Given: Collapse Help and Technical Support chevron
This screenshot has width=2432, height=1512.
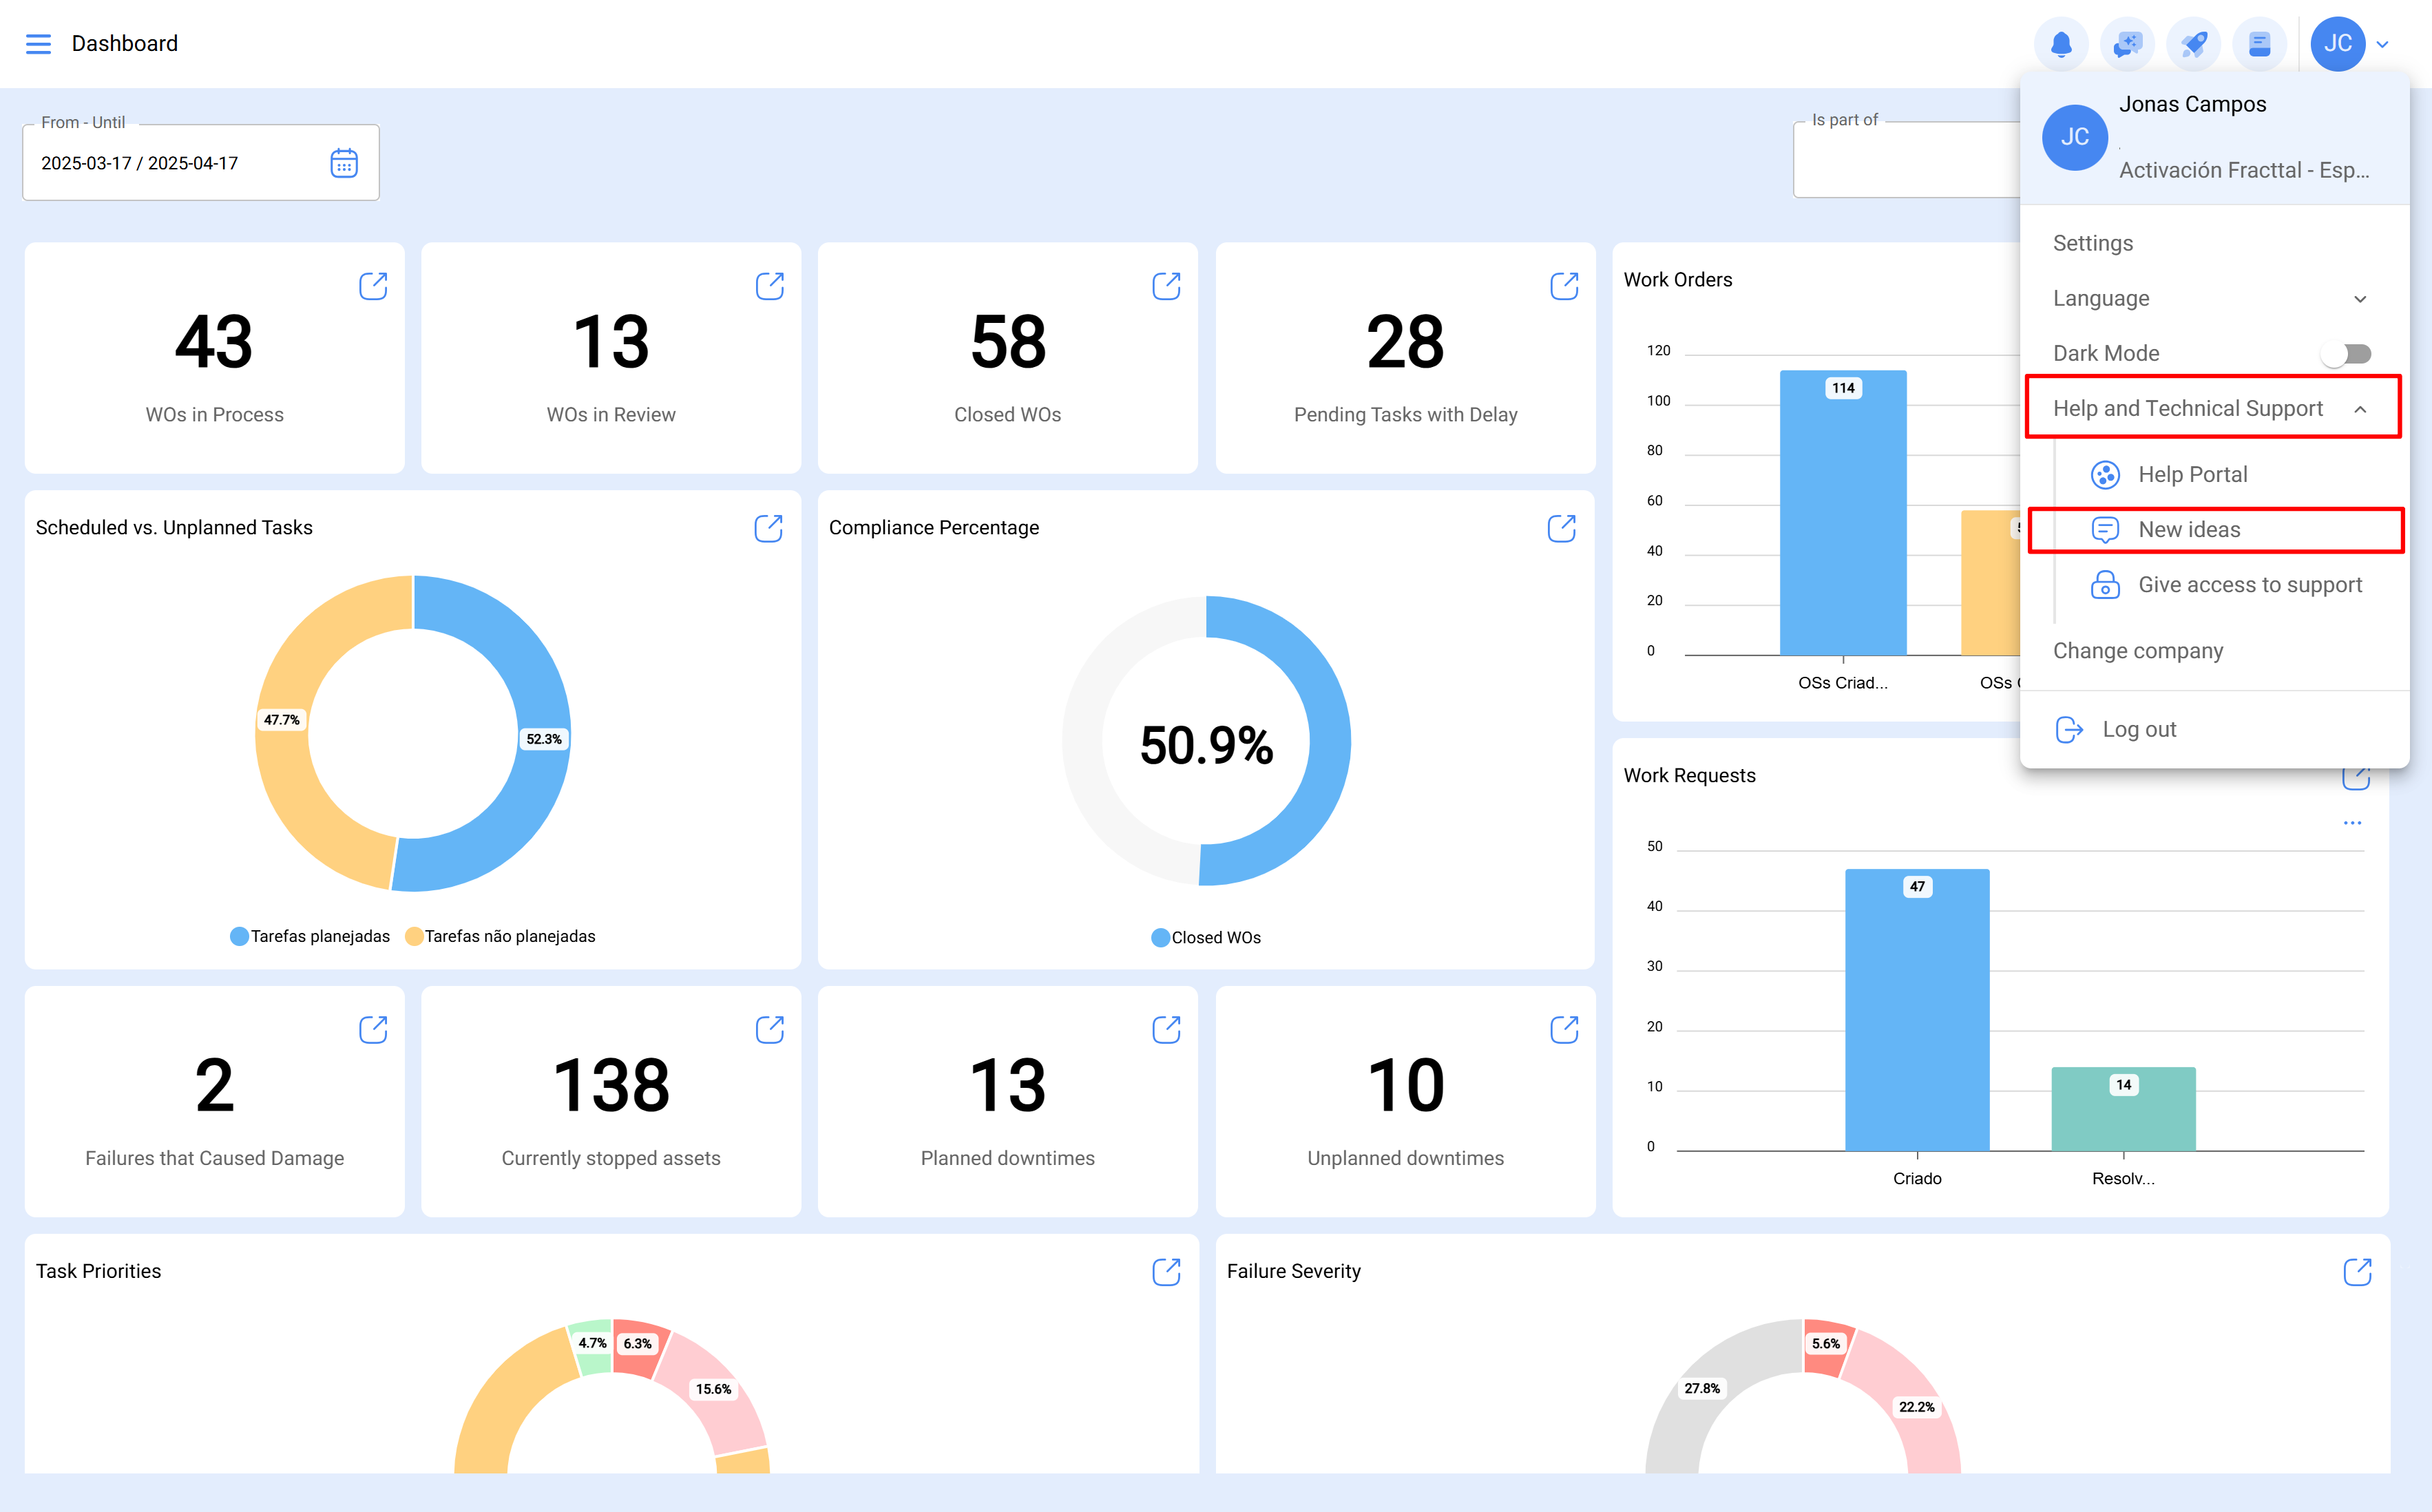Looking at the screenshot, I should click(x=2360, y=409).
